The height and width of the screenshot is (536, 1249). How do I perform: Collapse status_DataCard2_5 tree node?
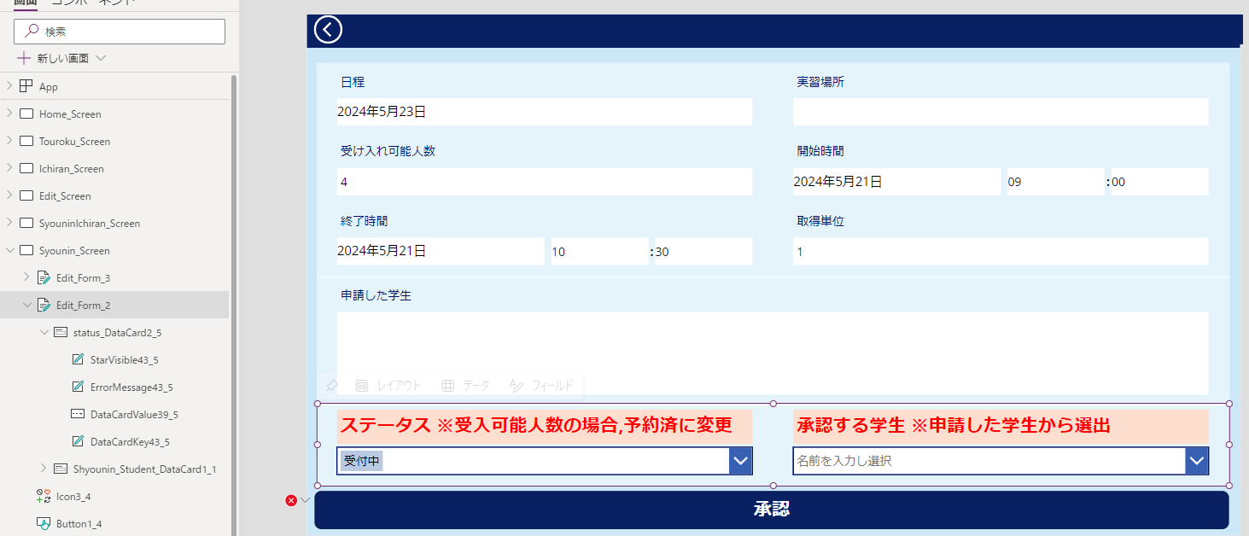pyautogui.click(x=44, y=332)
